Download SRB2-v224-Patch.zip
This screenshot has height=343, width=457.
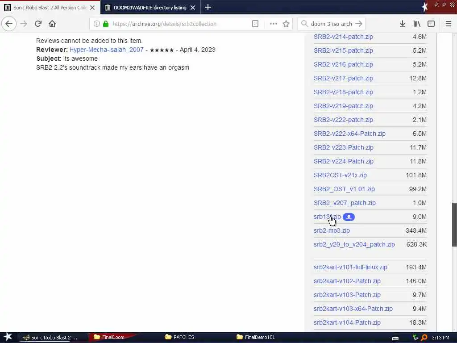click(343, 161)
